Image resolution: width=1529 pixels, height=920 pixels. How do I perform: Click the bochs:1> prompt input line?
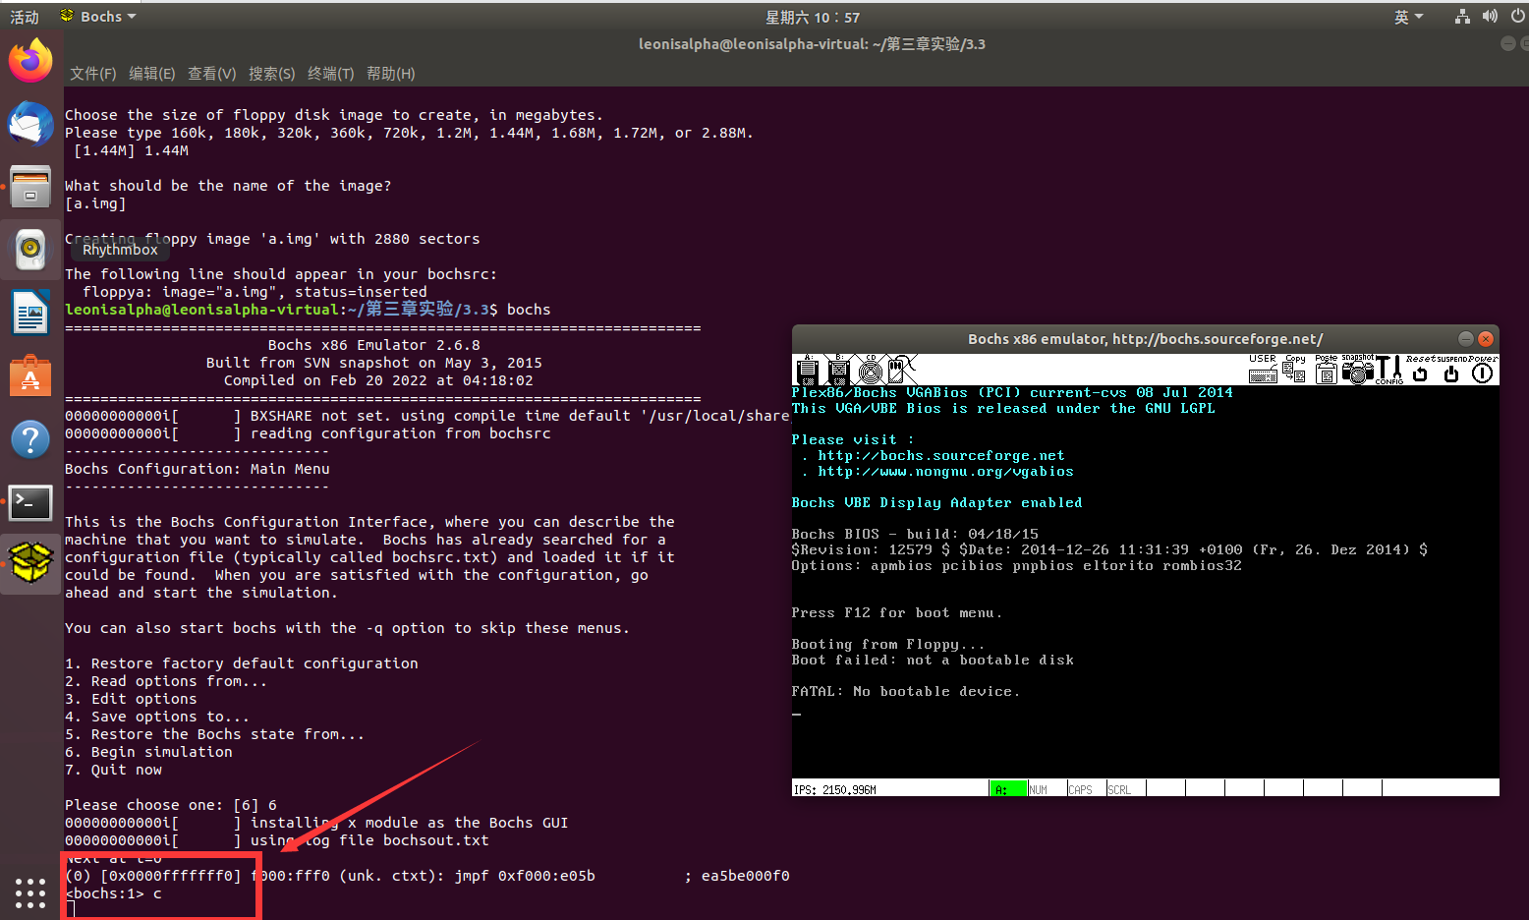click(113, 893)
